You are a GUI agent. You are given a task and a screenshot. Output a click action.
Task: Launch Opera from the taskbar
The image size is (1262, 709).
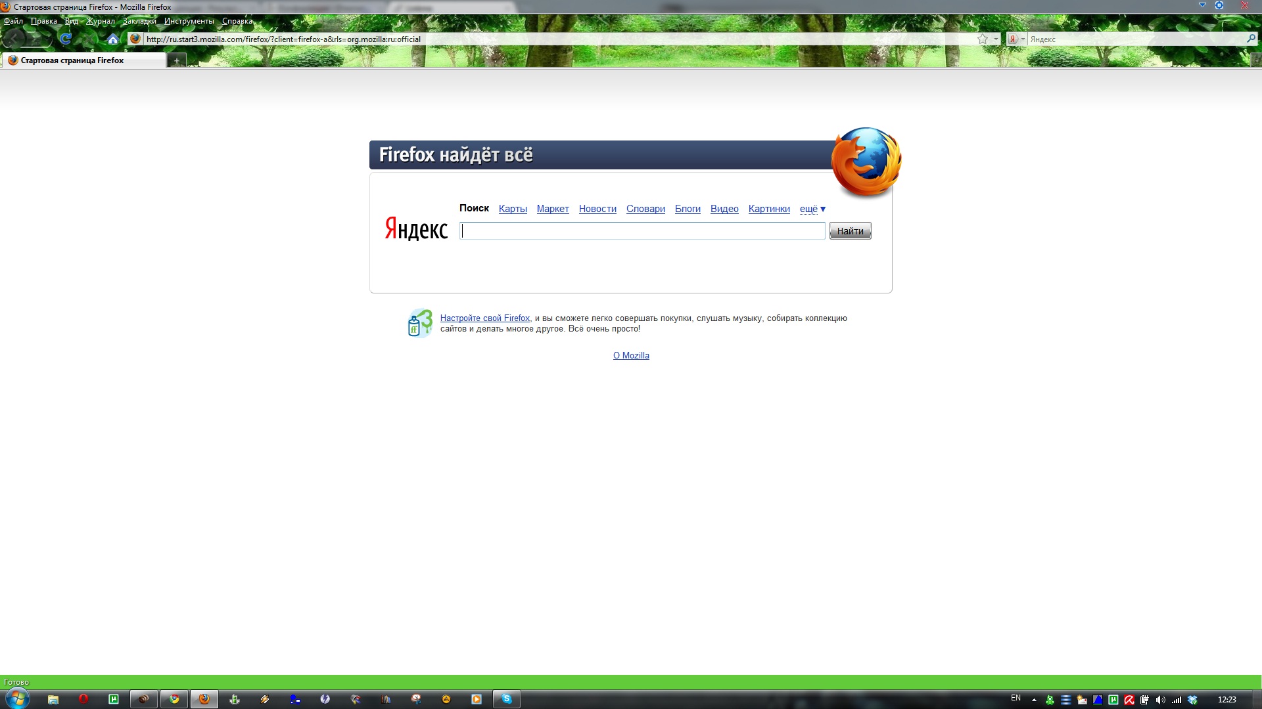[83, 699]
